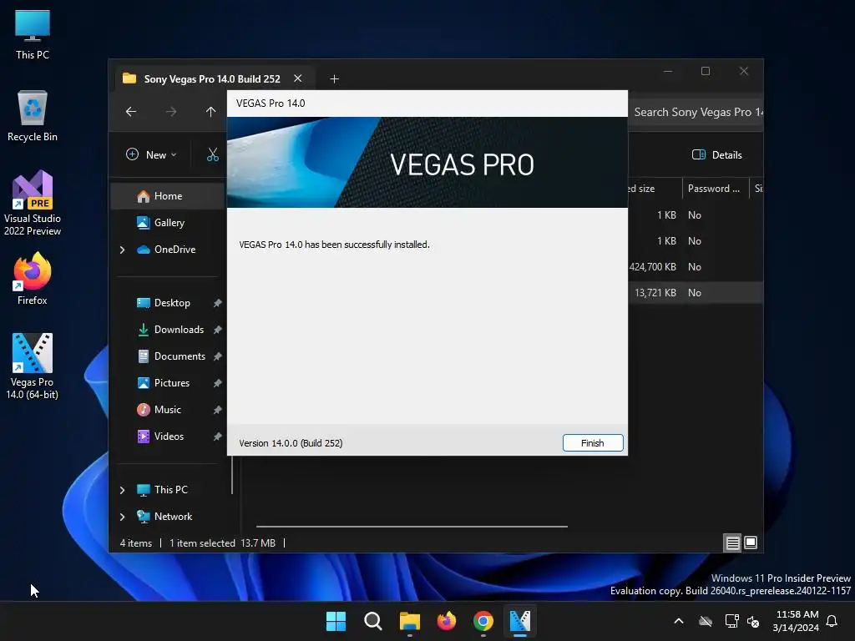The height and width of the screenshot is (641, 855).
Task: Click the horizontal scrollbar in Explorer
Action: click(x=412, y=527)
